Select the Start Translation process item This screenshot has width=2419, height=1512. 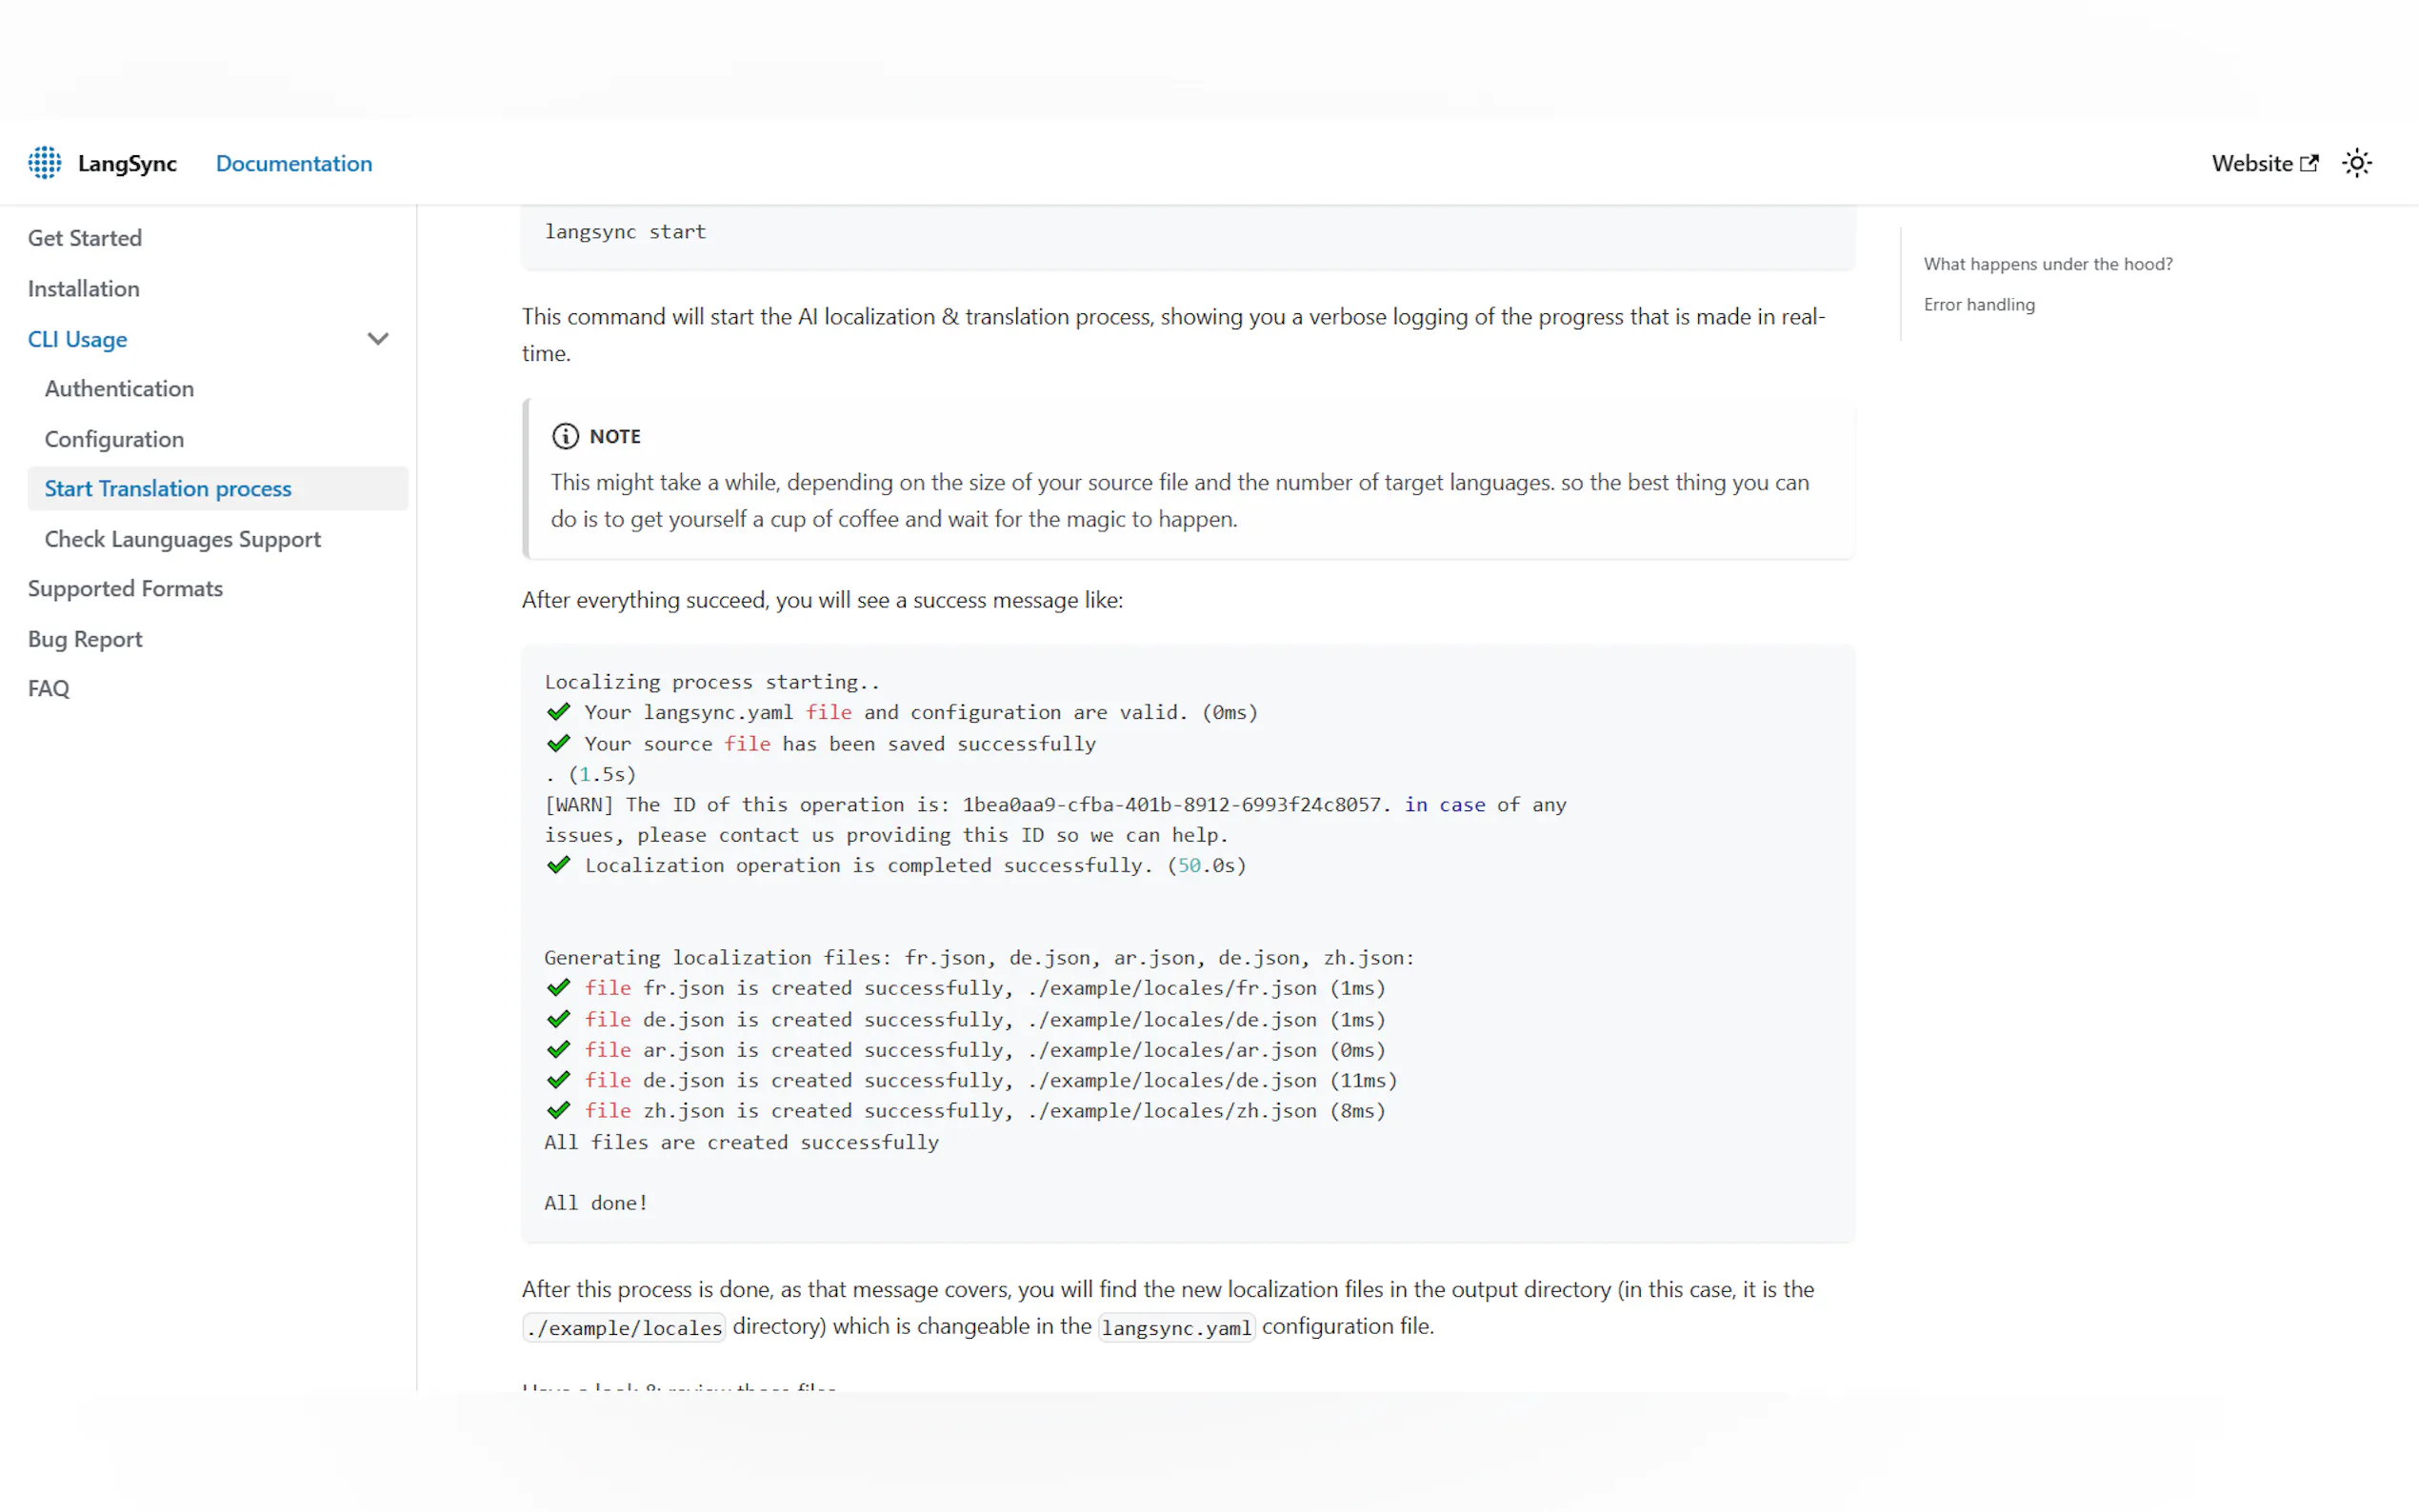pyautogui.click(x=168, y=489)
